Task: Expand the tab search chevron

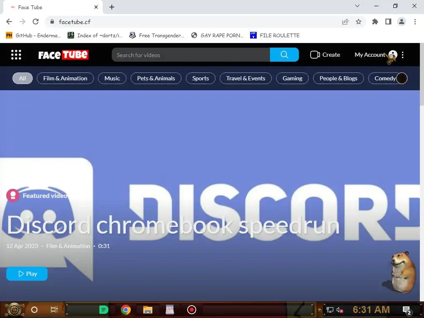Action: coord(357,6)
